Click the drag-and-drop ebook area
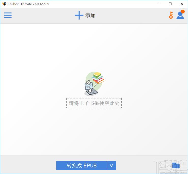188x174 pixels. pyautogui.click(x=94, y=103)
